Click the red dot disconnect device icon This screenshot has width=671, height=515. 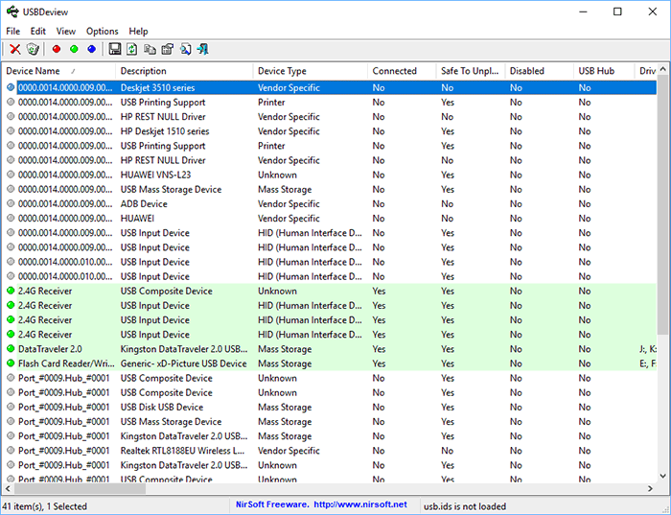[x=57, y=49]
